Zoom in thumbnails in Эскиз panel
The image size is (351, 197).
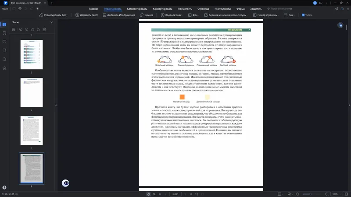pyautogui.click(x=21, y=29)
